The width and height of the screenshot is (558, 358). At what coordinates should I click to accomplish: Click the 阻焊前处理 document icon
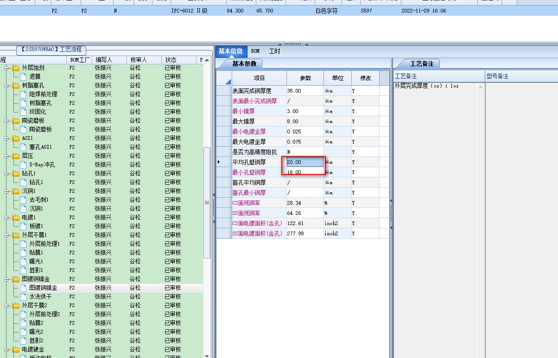tap(23, 94)
